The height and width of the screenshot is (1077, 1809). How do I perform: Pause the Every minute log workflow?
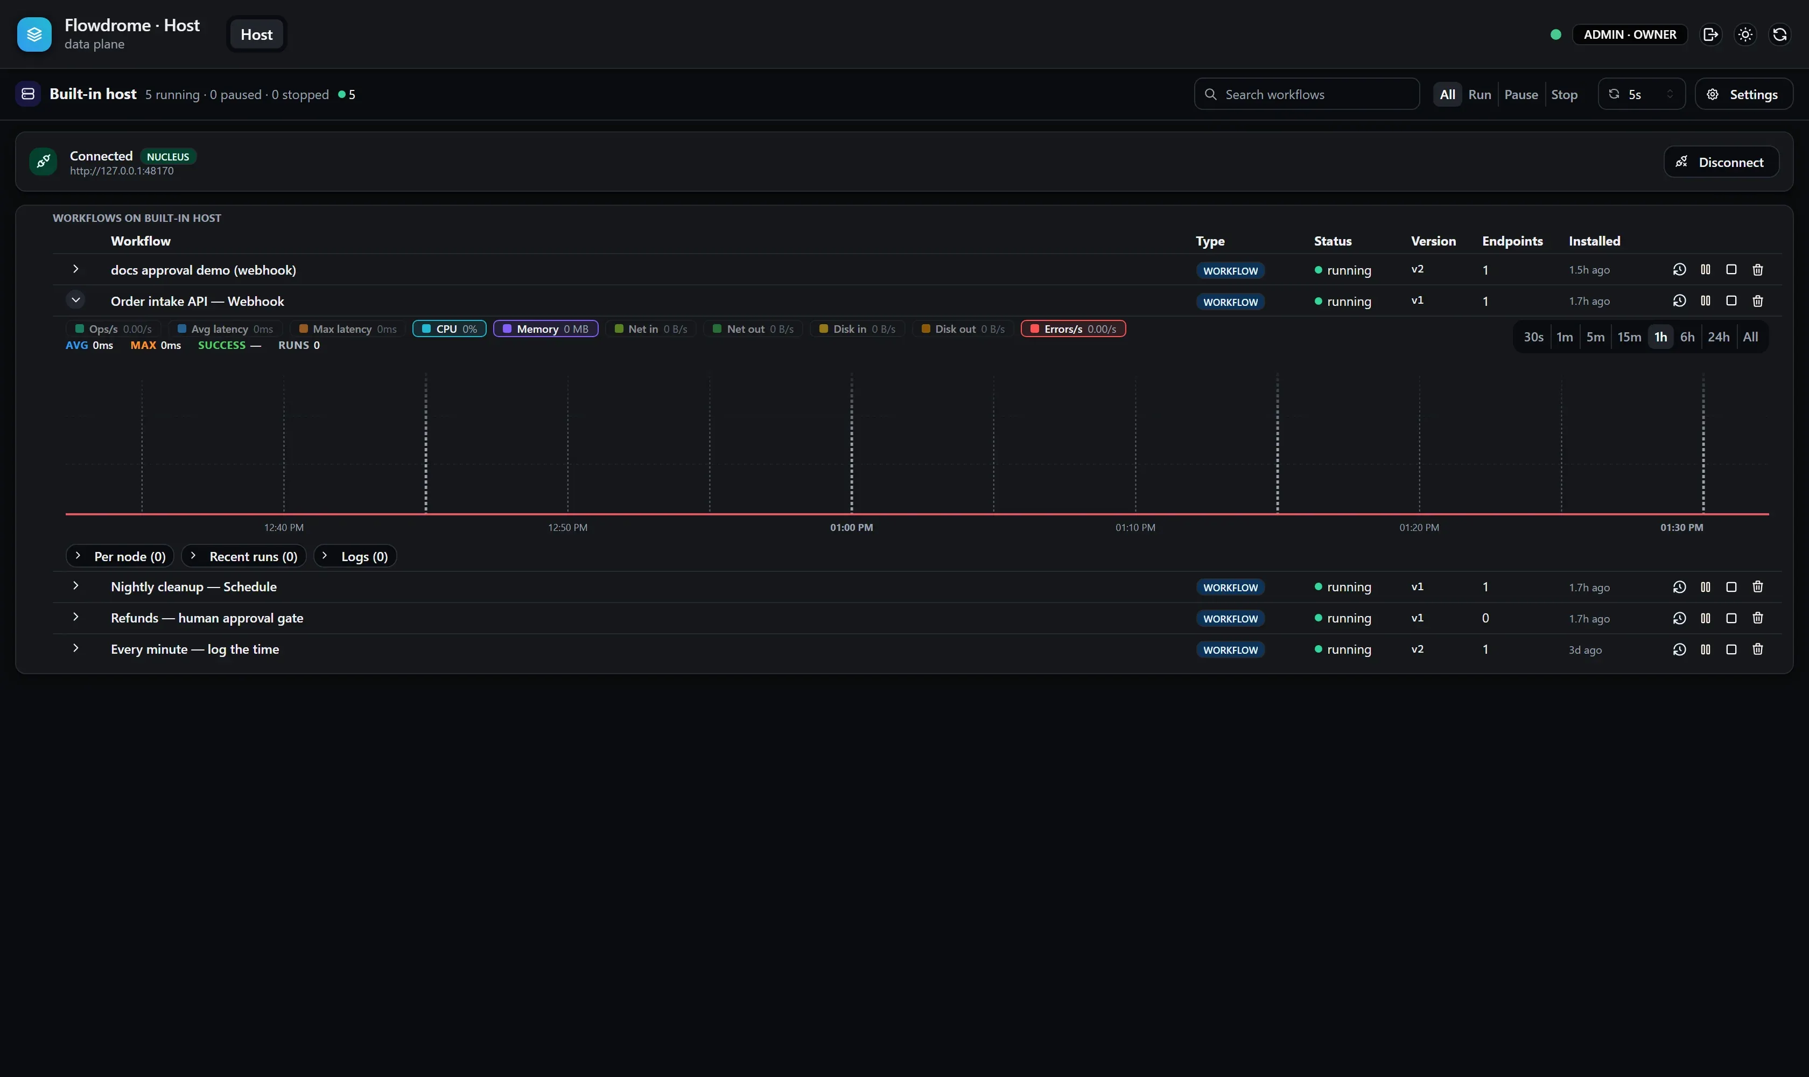tap(1705, 649)
